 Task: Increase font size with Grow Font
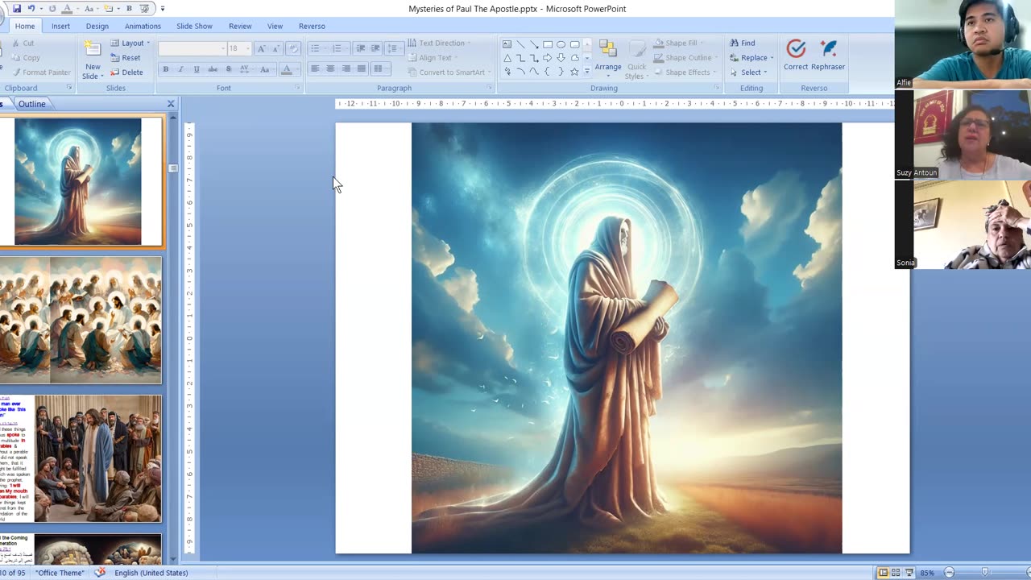(x=261, y=49)
